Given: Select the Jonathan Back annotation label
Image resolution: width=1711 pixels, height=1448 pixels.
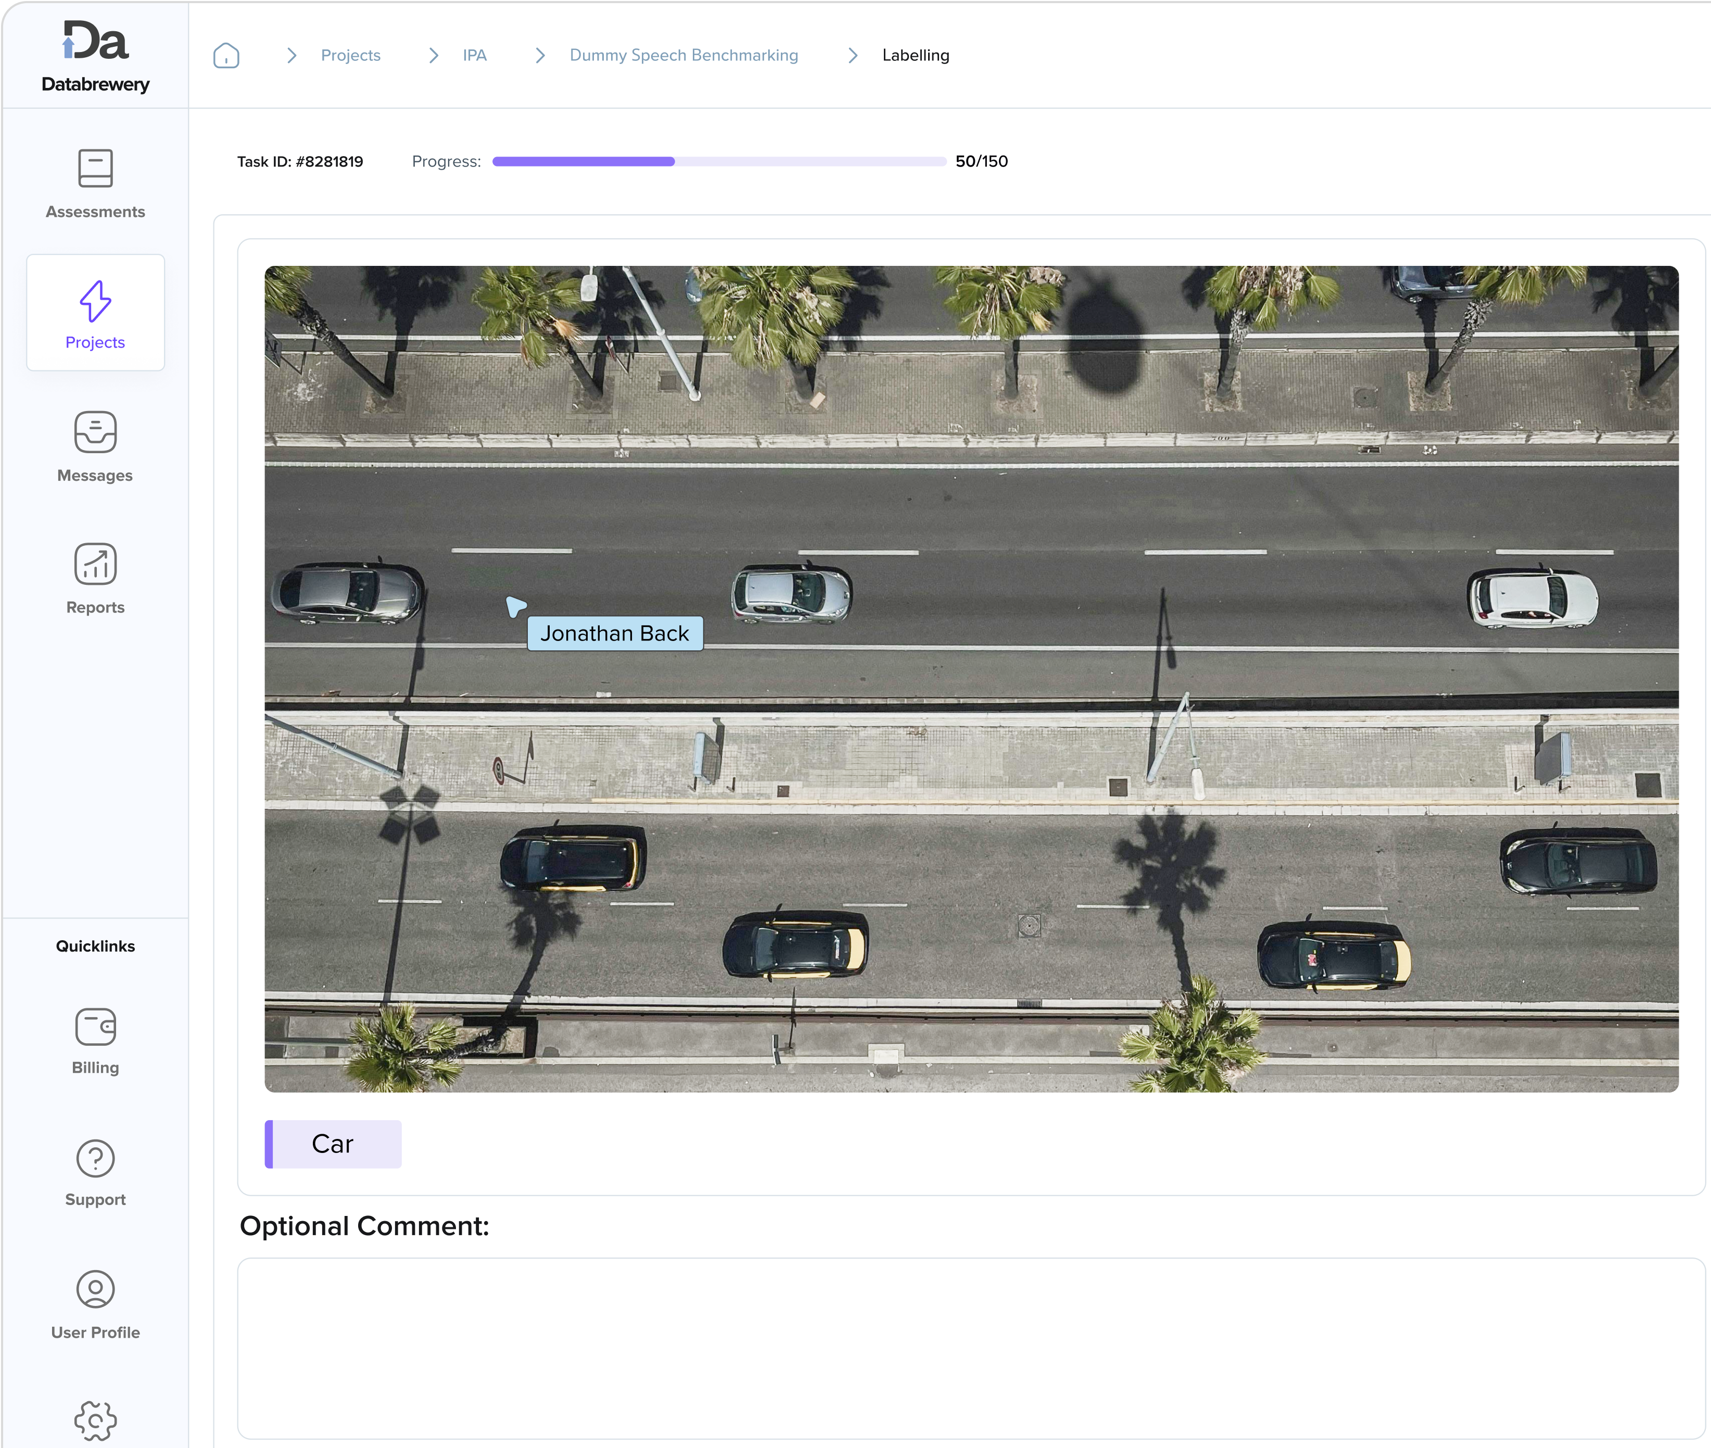Looking at the screenshot, I should pyautogui.click(x=614, y=633).
